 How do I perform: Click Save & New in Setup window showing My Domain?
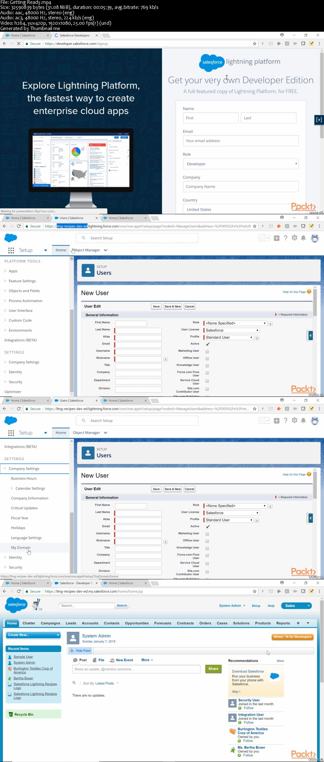pyautogui.click(x=173, y=489)
